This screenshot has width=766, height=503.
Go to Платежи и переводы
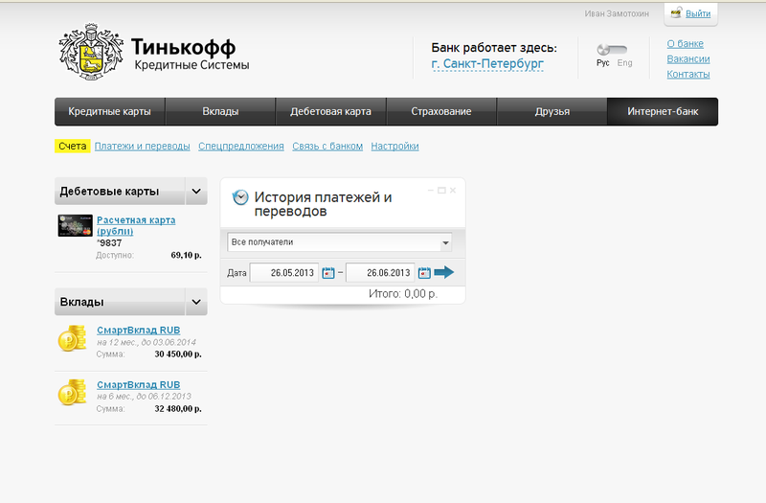[x=142, y=147]
